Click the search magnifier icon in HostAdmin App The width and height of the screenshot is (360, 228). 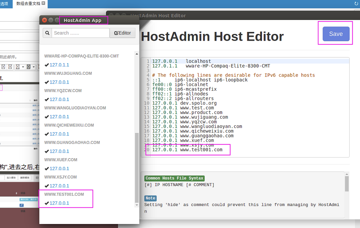pyautogui.click(x=47, y=33)
